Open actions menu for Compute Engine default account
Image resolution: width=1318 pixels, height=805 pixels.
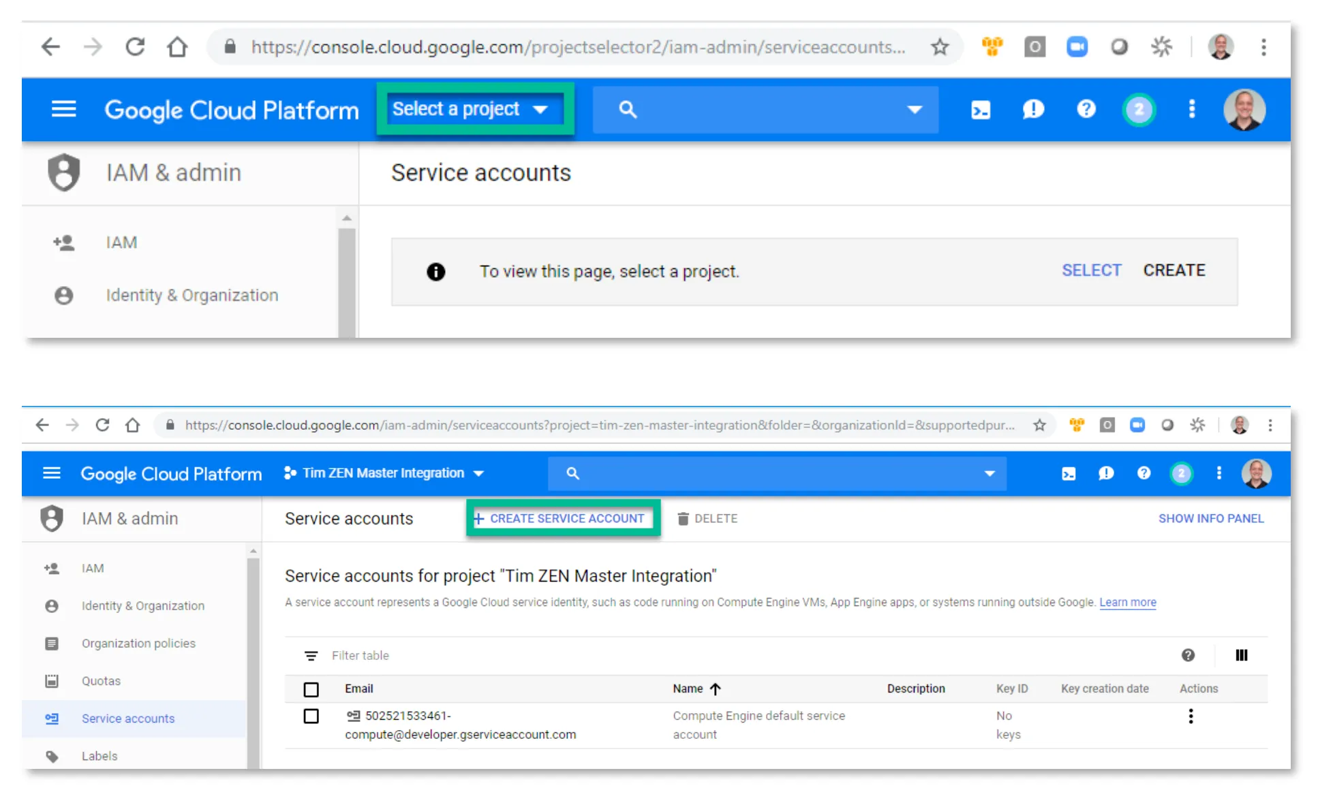pos(1190,716)
